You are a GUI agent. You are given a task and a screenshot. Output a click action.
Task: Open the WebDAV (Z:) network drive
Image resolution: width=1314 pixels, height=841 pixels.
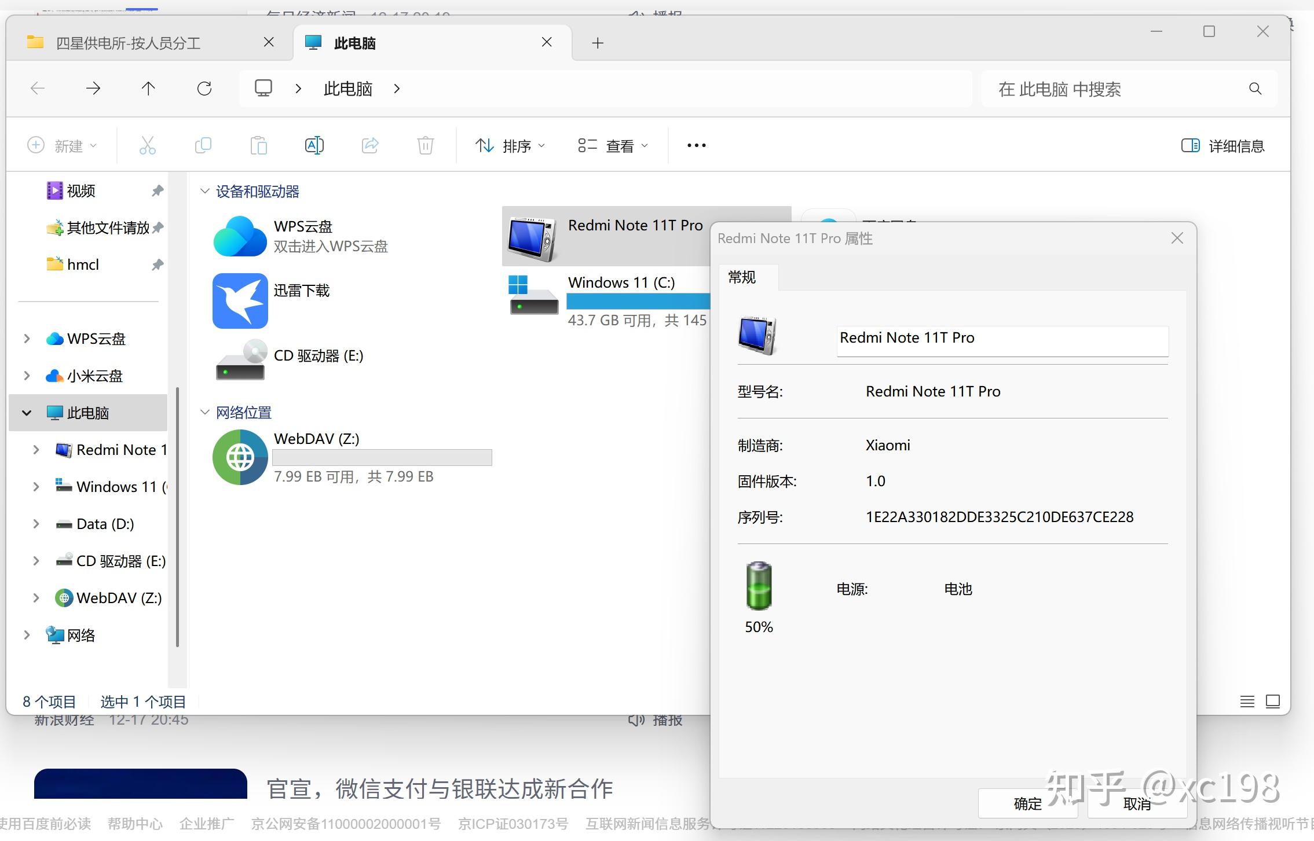(x=240, y=457)
